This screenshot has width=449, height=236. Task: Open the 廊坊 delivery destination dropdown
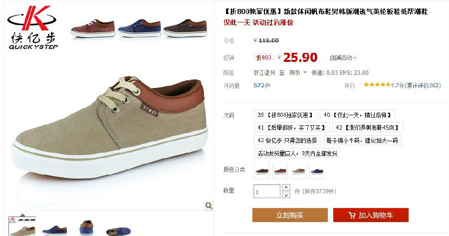(298, 73)
